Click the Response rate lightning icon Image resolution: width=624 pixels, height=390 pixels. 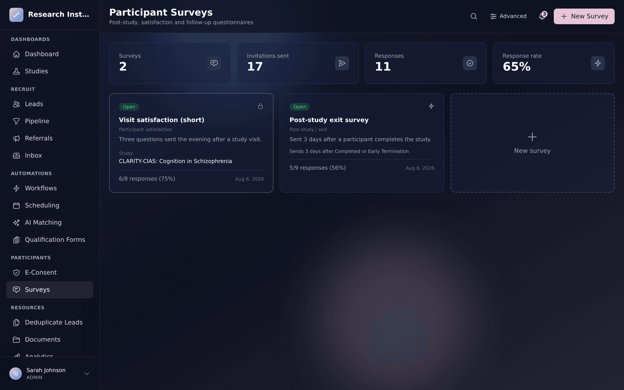click(x=598, y=63)
